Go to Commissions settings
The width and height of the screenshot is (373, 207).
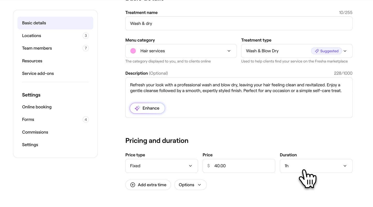click(35, 132)
